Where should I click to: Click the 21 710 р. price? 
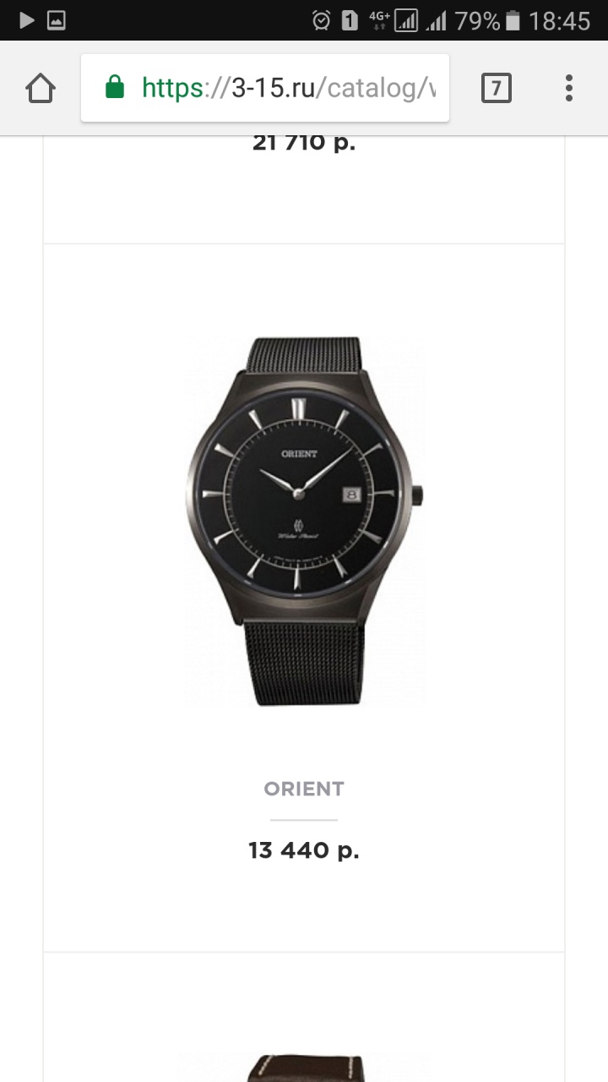tap(304, 144)
